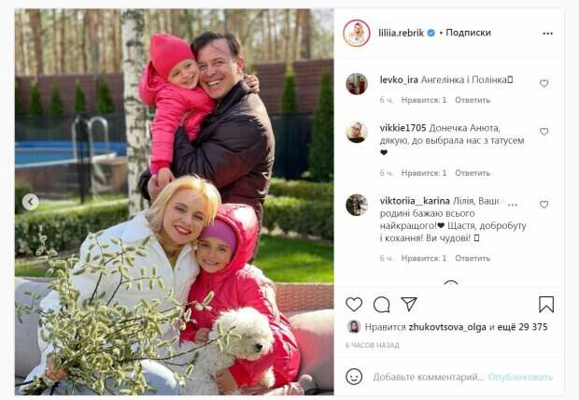579x400 pixels.
Task: Like levko_ira's comment
Action: (x=544, y=83)
